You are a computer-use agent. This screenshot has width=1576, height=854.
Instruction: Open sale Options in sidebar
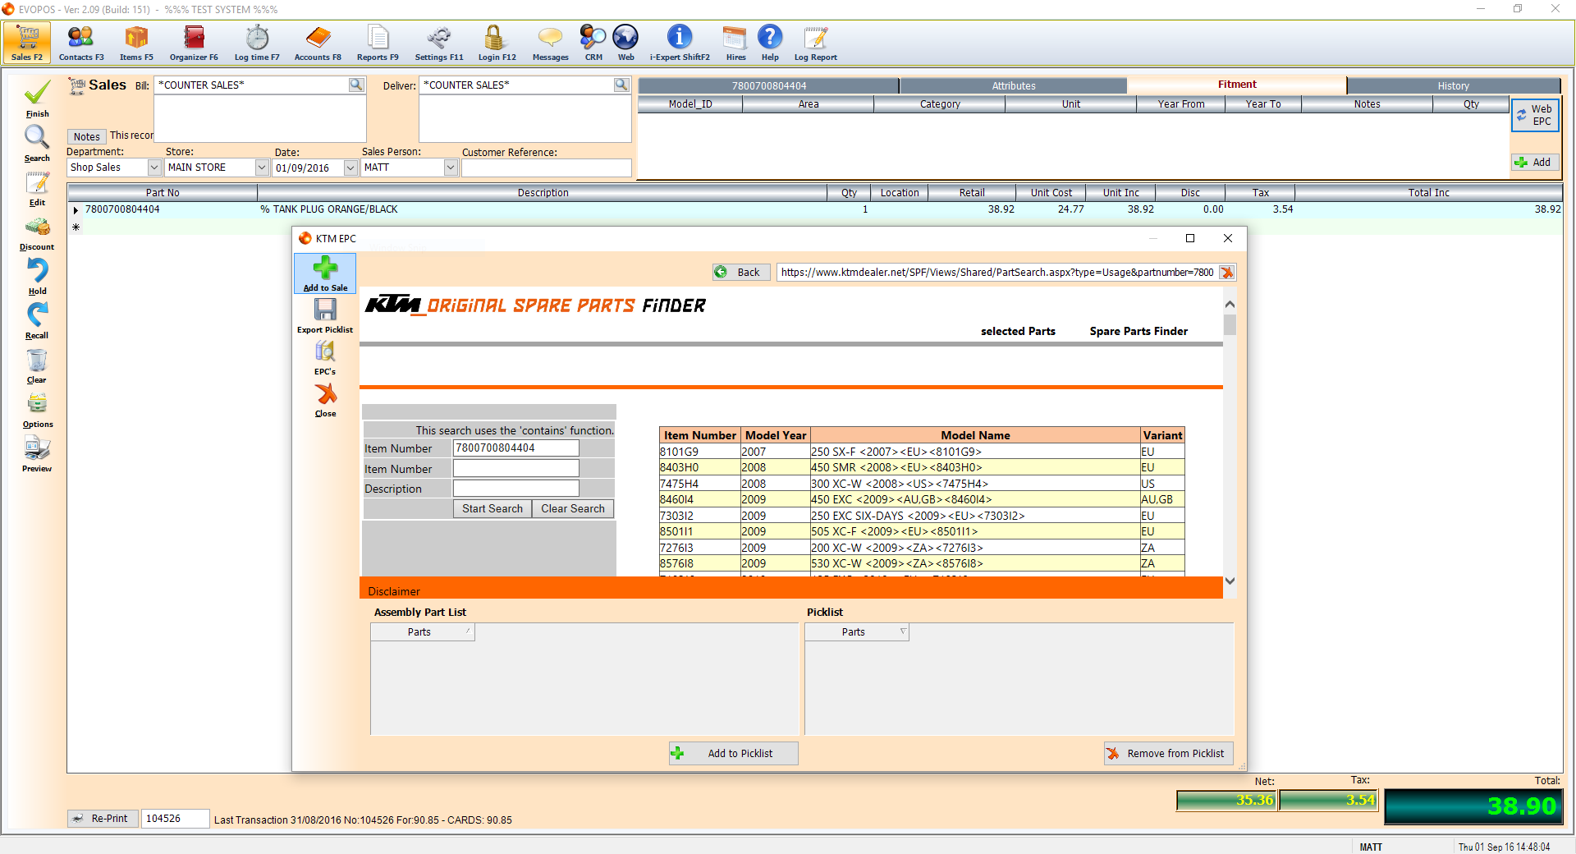[x=37, y=411]
